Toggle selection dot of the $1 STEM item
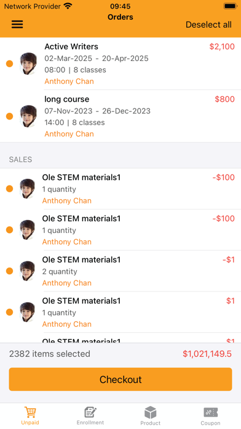 point(10,312)
